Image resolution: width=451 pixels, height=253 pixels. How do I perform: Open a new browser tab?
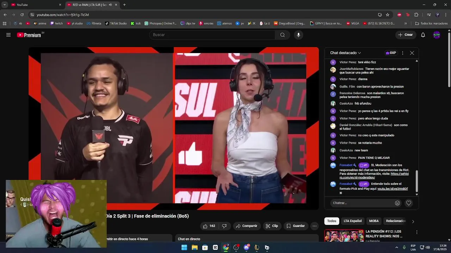[124, 5]
